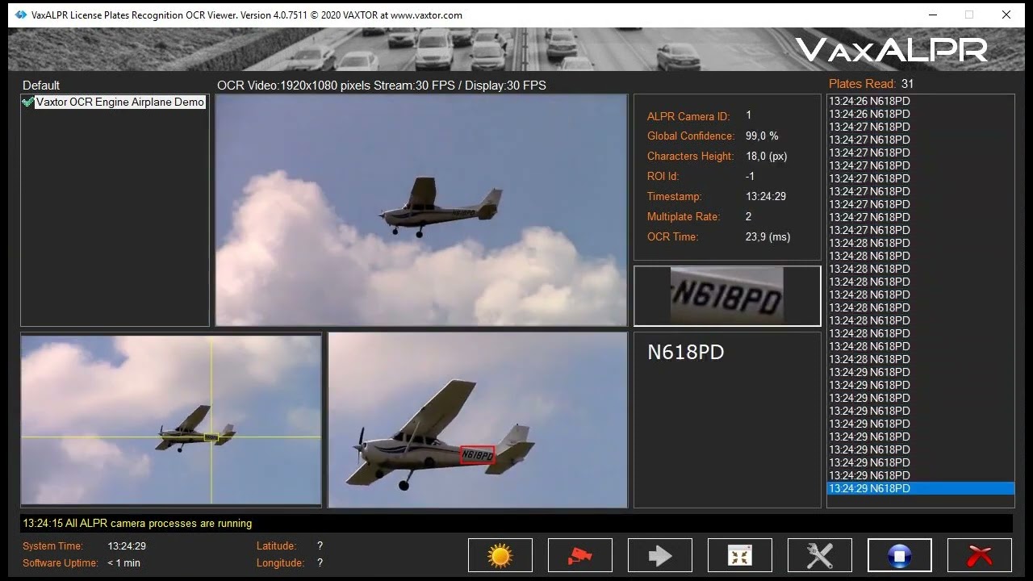Click the ALPR Camera ID label
1033x581 pixels.
pyautogui.click(x=688, y=116)
